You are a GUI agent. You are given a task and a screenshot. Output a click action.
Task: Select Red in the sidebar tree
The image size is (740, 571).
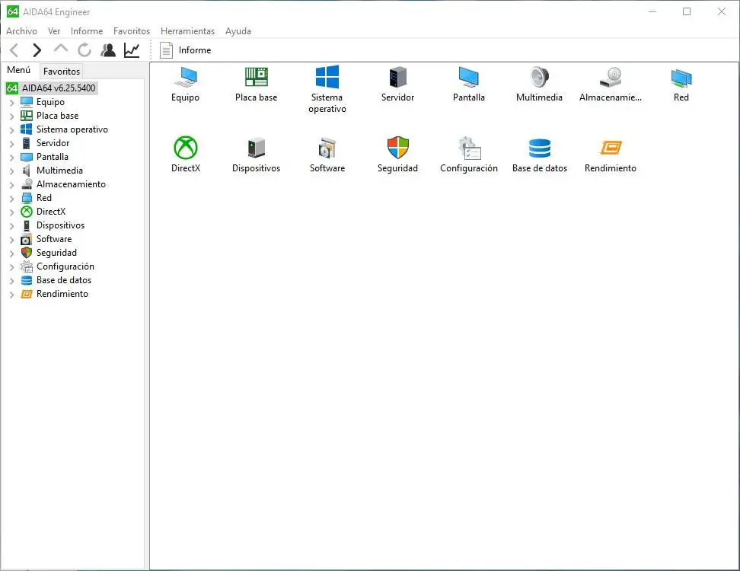(44, 198)
